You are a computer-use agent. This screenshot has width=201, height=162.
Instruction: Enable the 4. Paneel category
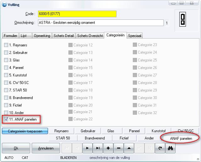tap(6, 67)
